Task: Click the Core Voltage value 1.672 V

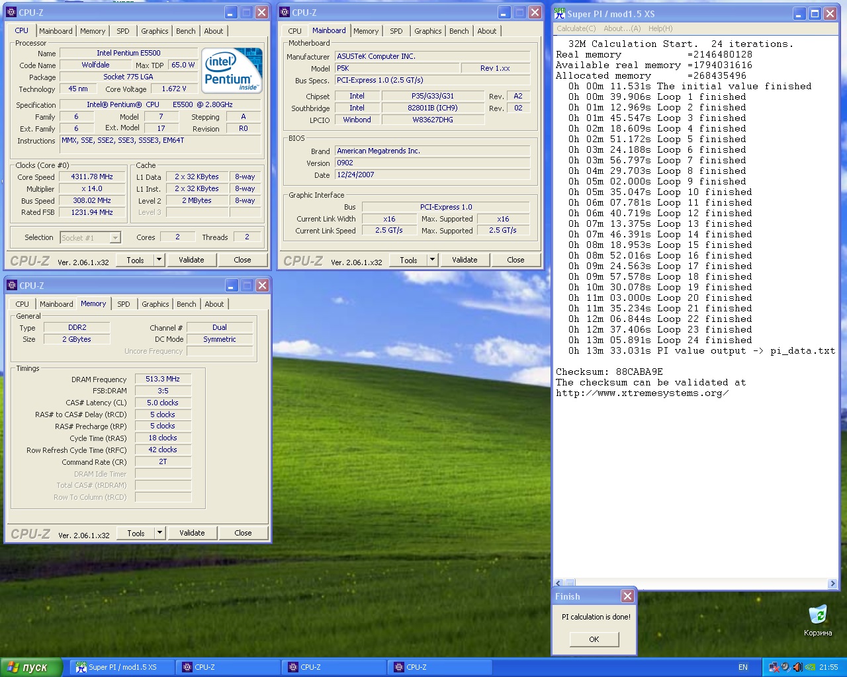Action: click(x=174, y=89)
